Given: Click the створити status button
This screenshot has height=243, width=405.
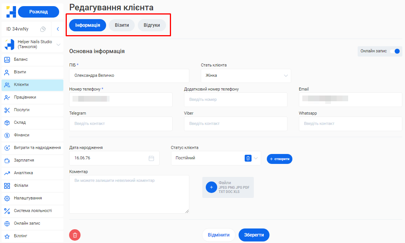Looking at the screenshot, I should (x=279, y=159).
